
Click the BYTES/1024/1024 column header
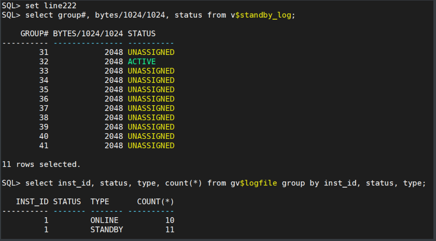[88, 34]
